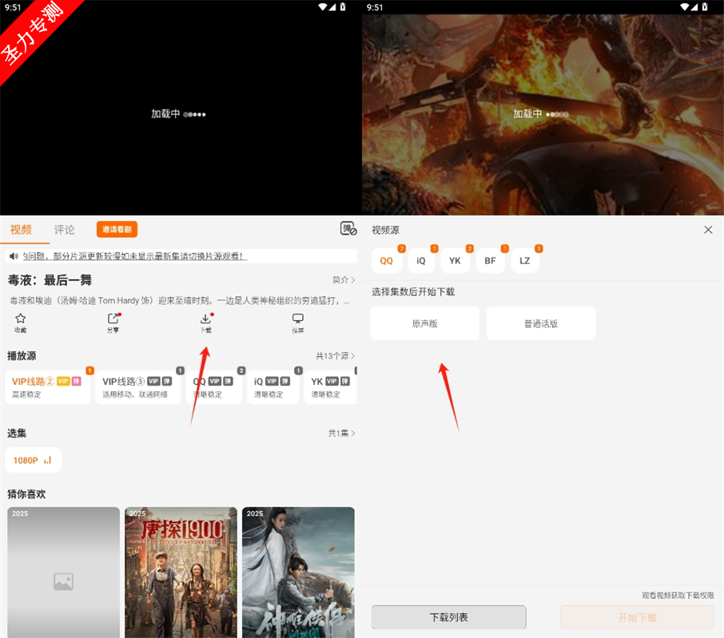
Task: Close the 视频源 download panel
Action: click(x=708, y=230)
